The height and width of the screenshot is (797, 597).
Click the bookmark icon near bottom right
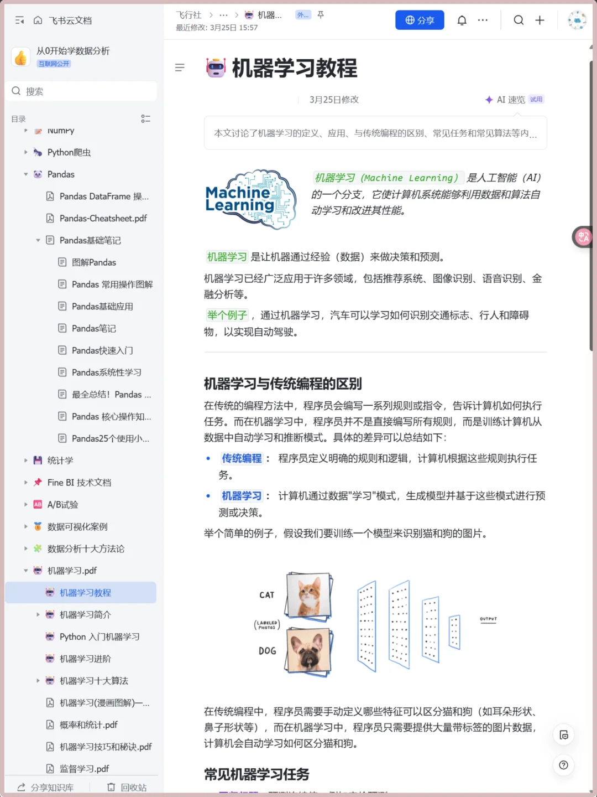pyautogui.click(x=563, y=735)
